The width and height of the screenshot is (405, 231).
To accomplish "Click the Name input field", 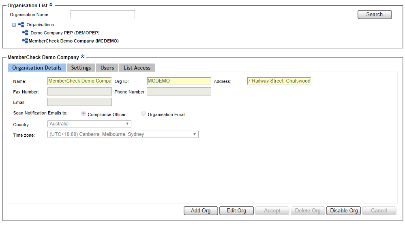I will (79, 81).
